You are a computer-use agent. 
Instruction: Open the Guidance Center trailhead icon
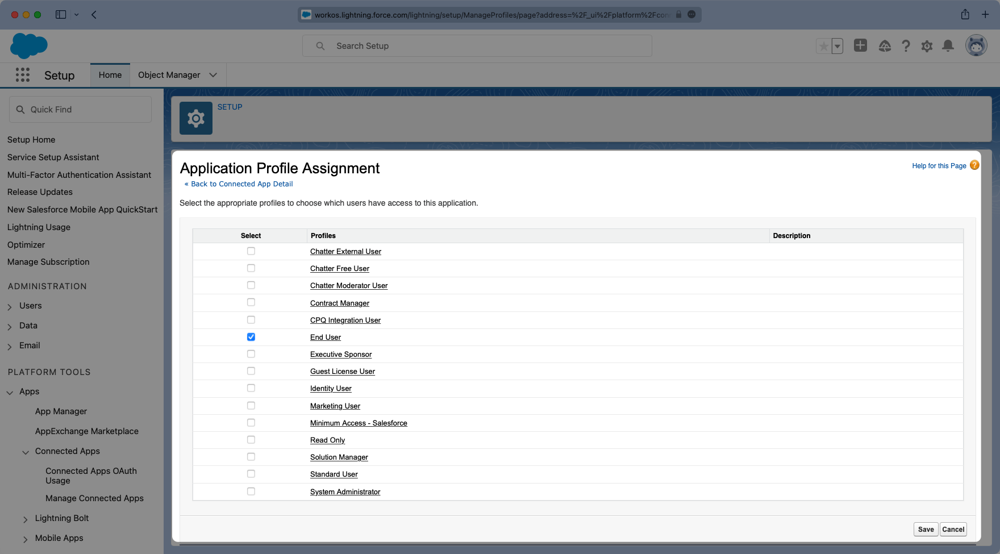pos(885,45)
